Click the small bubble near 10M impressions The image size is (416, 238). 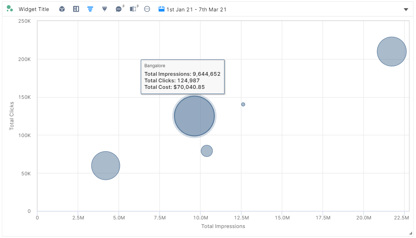[x=207, y=151]
